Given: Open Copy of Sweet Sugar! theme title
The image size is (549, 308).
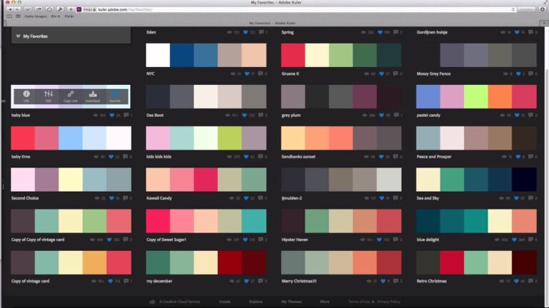Looking at the screenshot, I should (x=167, y=240).
